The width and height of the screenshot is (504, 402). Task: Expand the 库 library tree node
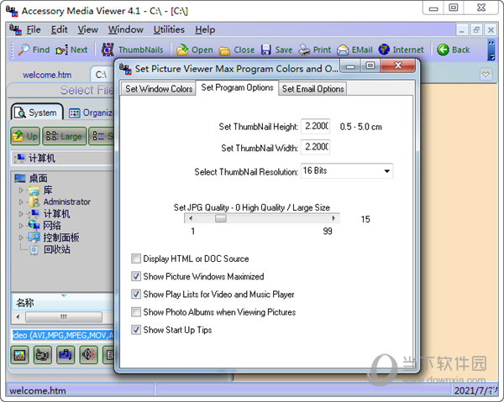pyautogui.click(x=21, y=190)
